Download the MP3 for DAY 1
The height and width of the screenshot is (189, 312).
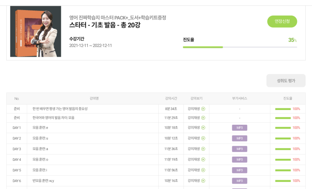[x=240, y=128]
